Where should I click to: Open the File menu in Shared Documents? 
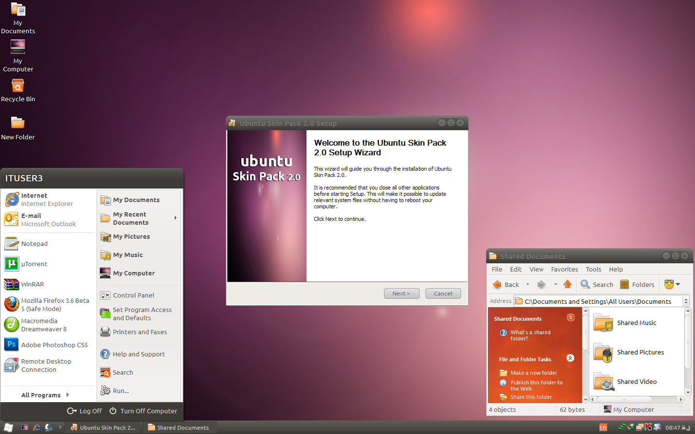(497, 269)
